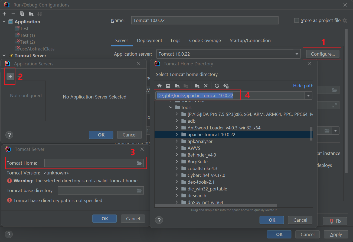Select the useAbstractClass configuration
Viewport: 353px width, 242px height.
[x=37, y=49]
